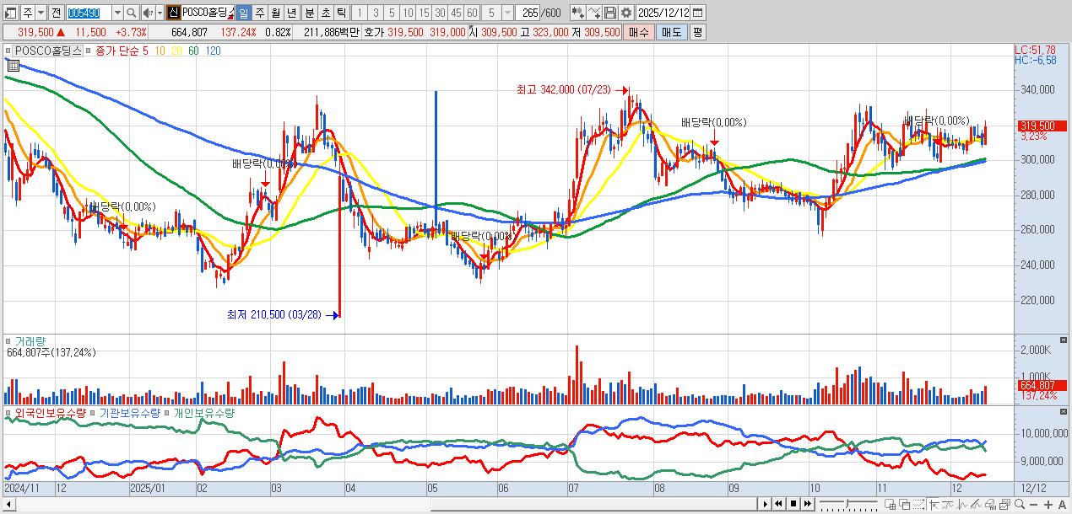
Task: Focus the stock code field 005490
Action: click(89, 13)
